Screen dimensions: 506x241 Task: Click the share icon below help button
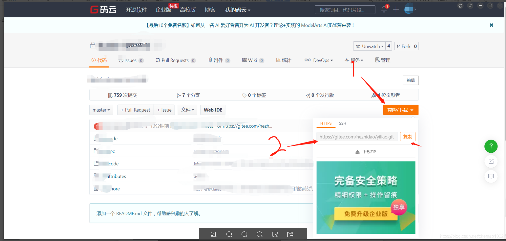coord(491,161)
